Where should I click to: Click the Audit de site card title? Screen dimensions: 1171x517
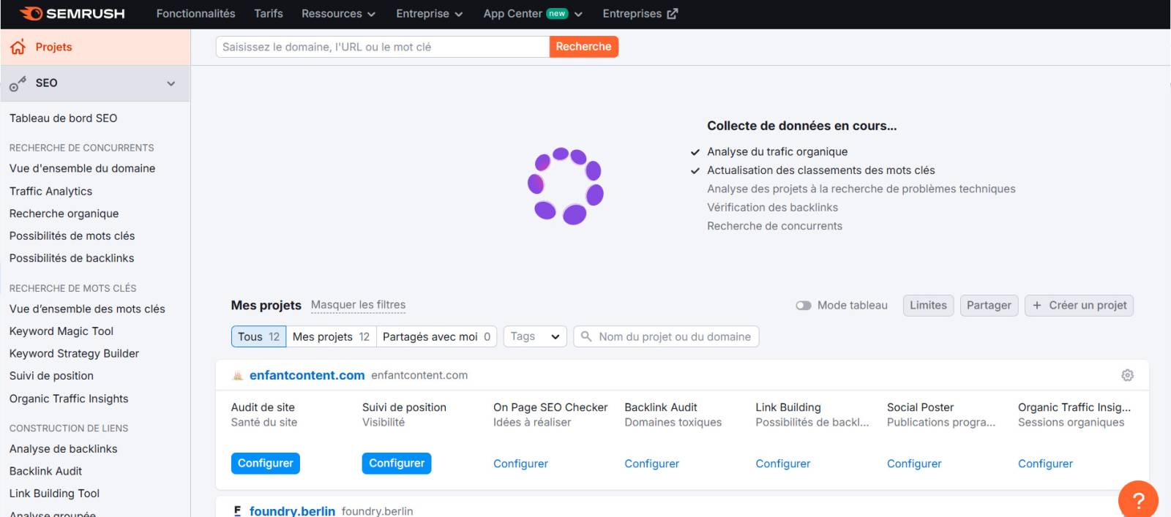point(263,407)
